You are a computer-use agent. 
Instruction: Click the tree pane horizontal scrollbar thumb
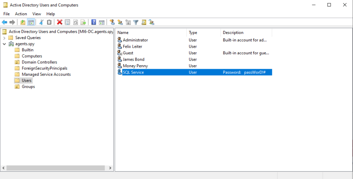56,168
